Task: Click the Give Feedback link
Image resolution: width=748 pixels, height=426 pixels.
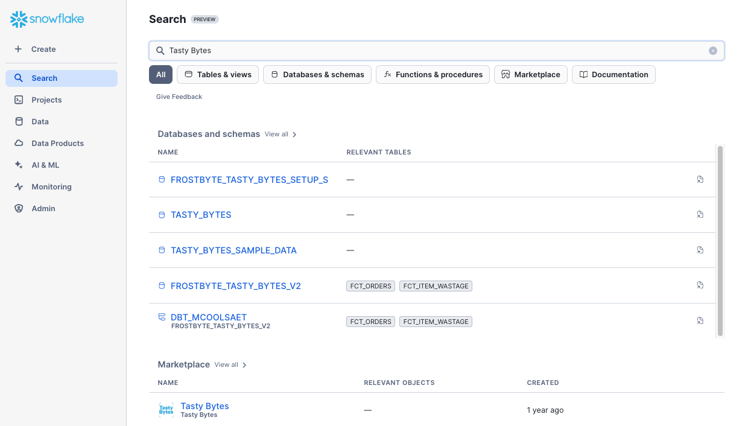Action: pyautogui.click(x=179, y=97)
